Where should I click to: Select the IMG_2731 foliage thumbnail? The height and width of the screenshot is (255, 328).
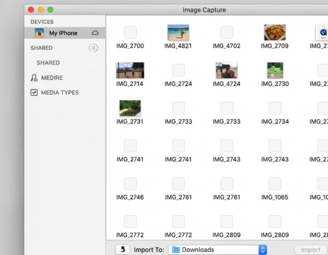coord(130,108)
